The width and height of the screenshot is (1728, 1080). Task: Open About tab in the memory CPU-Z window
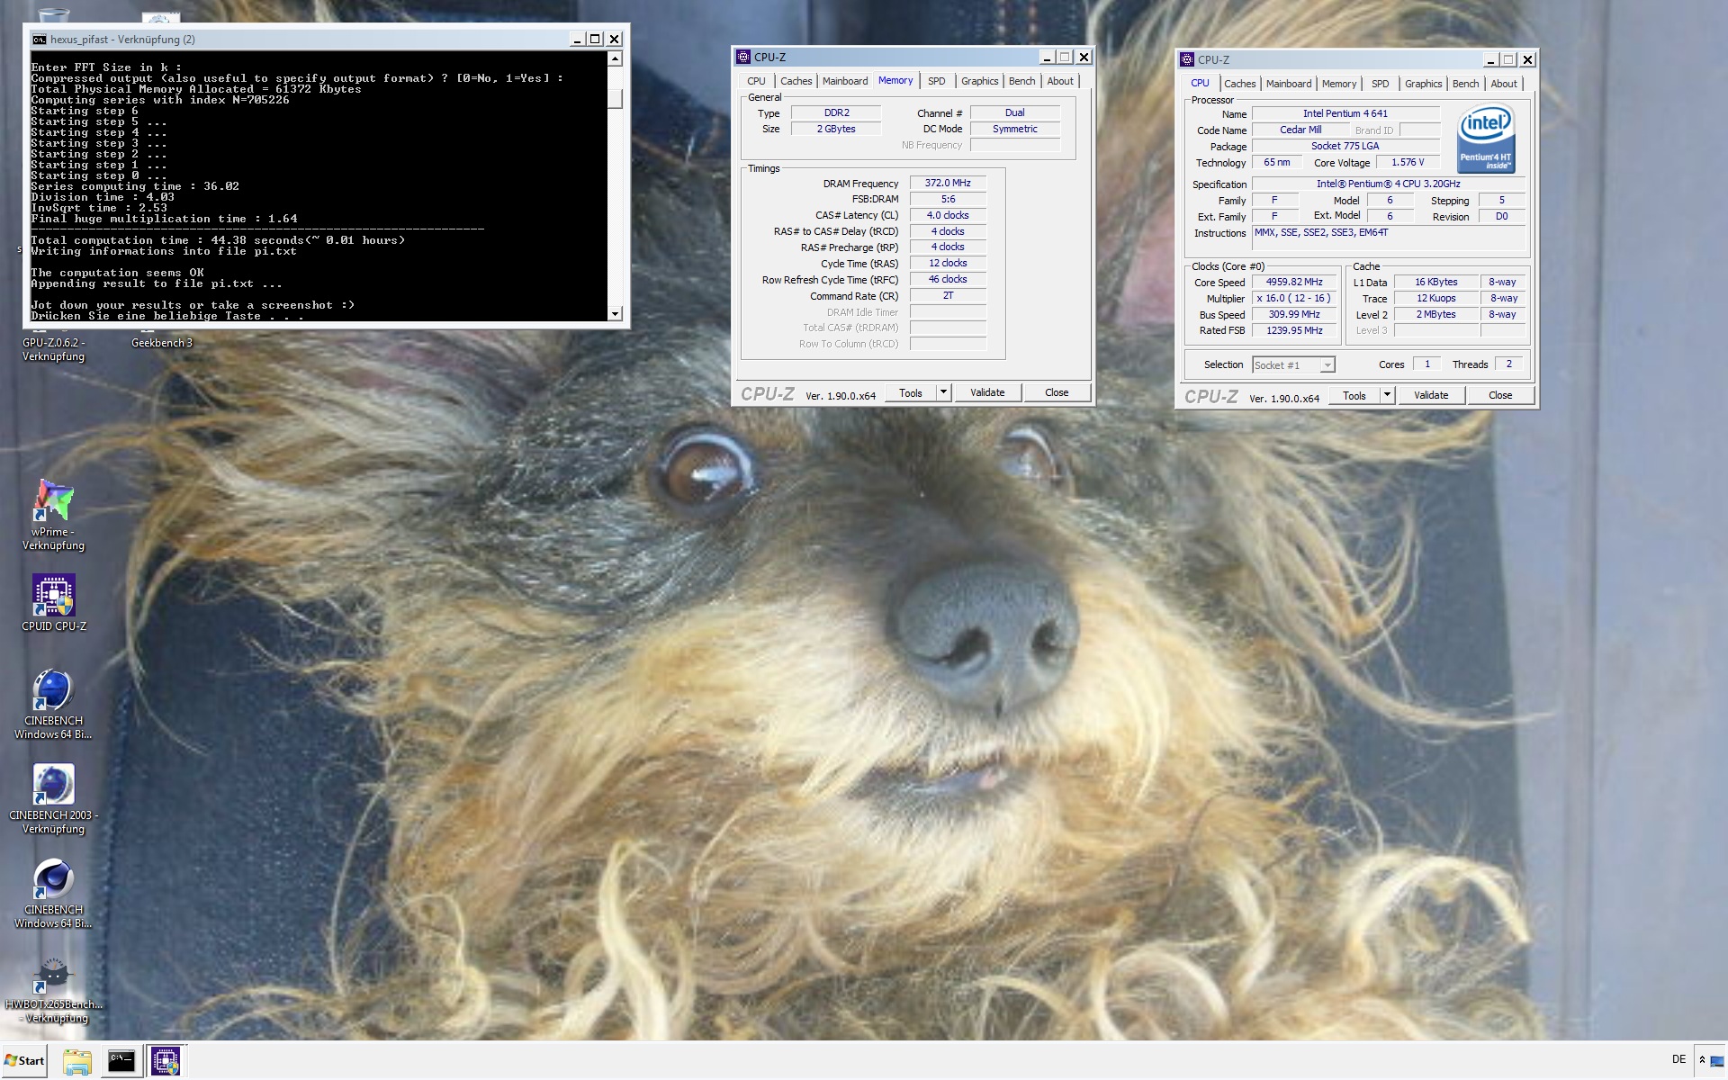pyautogui.click(x=1060, y=81)
